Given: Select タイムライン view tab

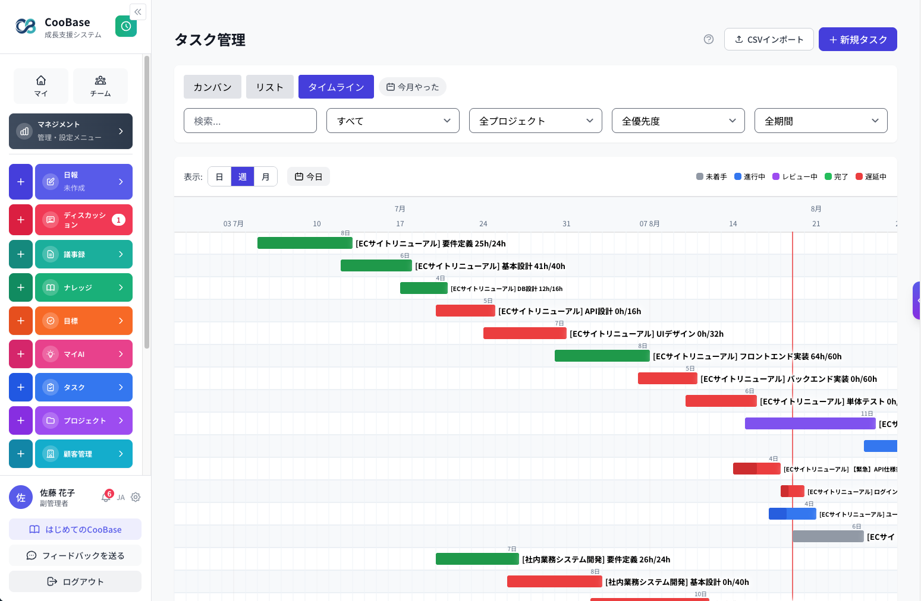Looking at the screenshot, I should pos(336,87).
